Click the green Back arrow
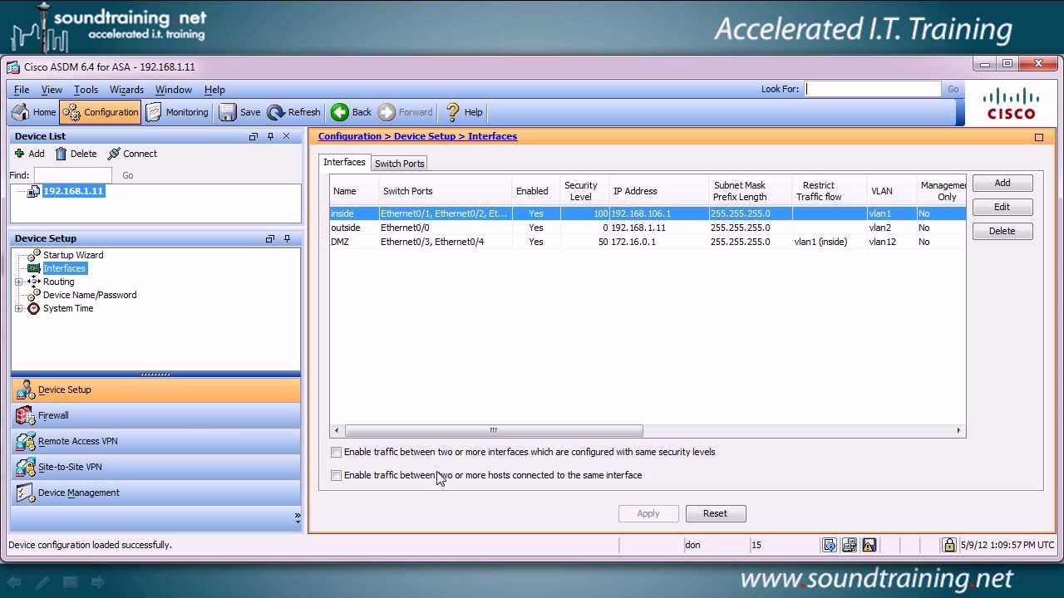Viewport: 1064px width, 598px height. (x=340, y=112)
